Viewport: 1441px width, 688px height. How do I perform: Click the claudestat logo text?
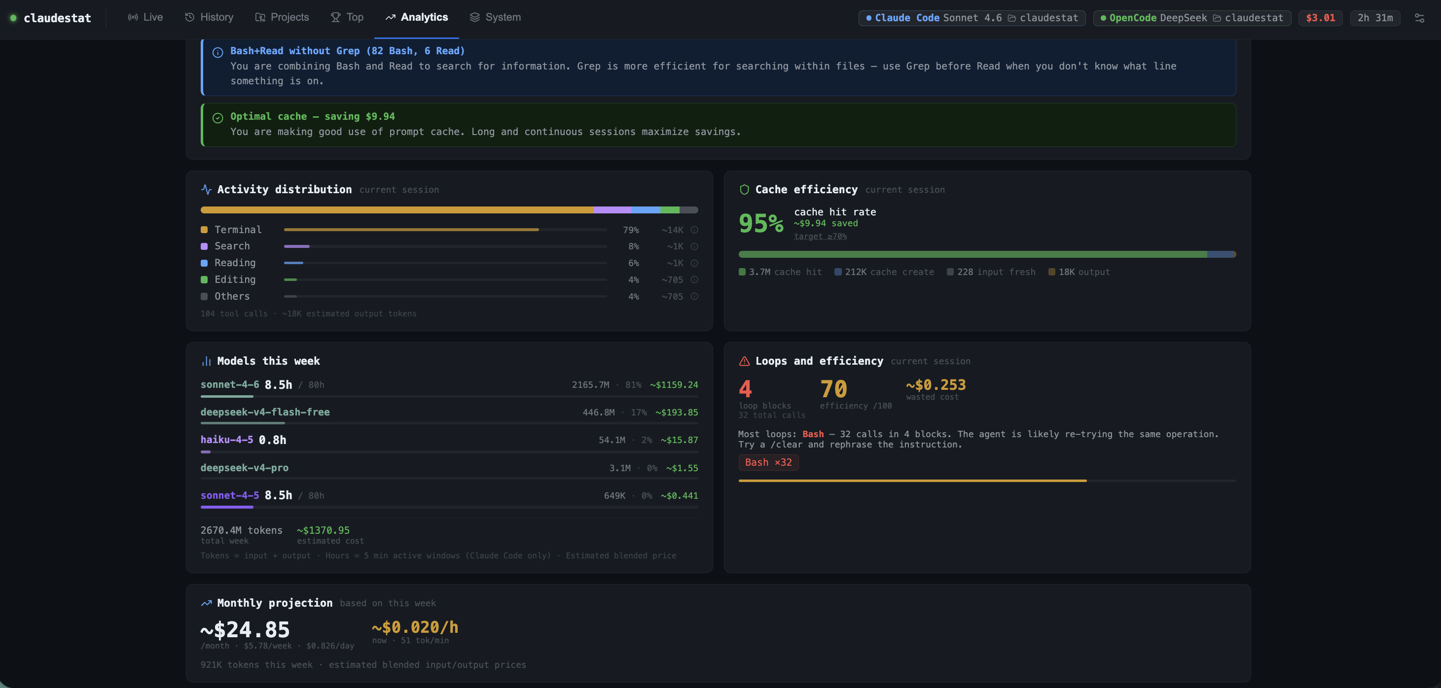(x=57, y=18)
